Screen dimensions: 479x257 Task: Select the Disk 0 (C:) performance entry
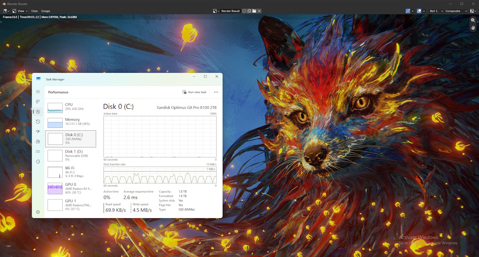click(x=71, y=139)
